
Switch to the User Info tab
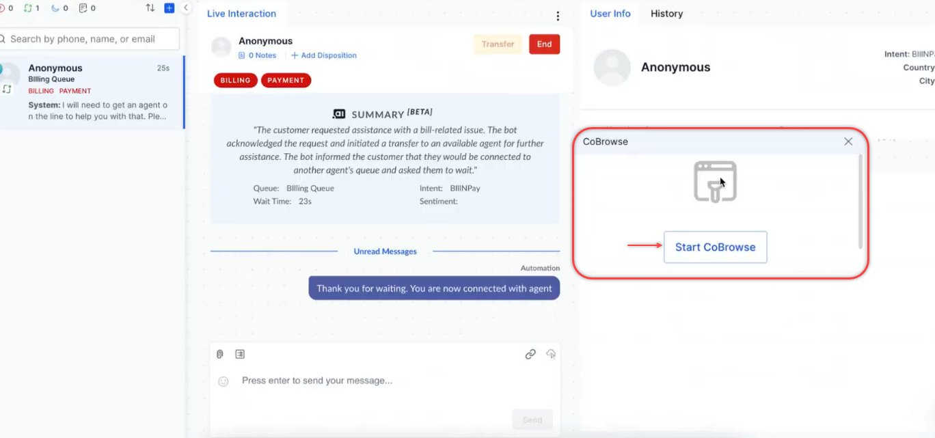click(610, 14)
